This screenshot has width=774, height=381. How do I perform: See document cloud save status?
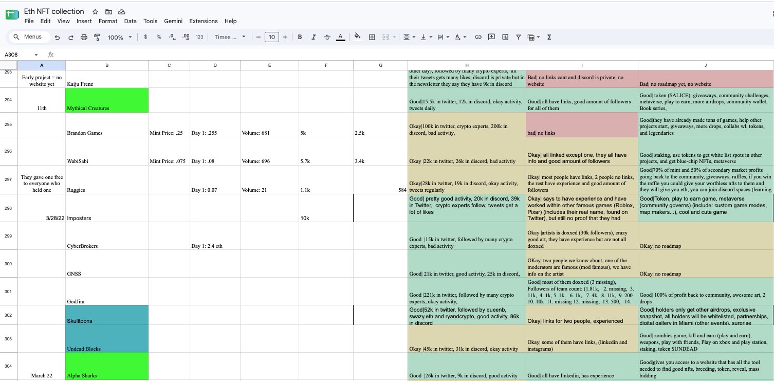tap(122, 12)
